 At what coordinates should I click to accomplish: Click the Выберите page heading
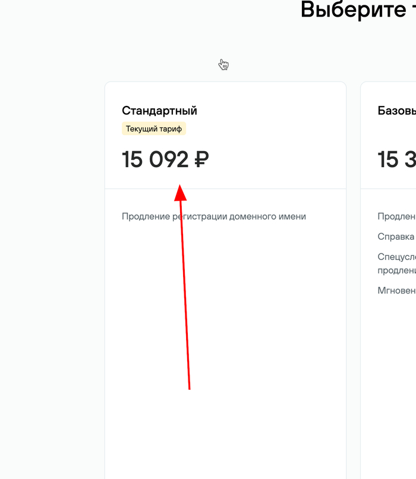click(x=358, y=10)
